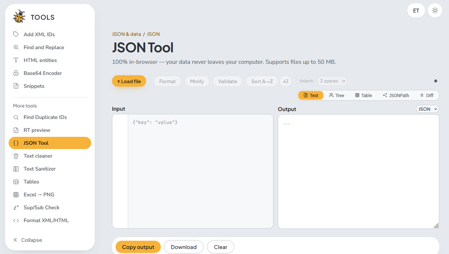Click the Validate button
449x254 pixels.
[227, 81]
